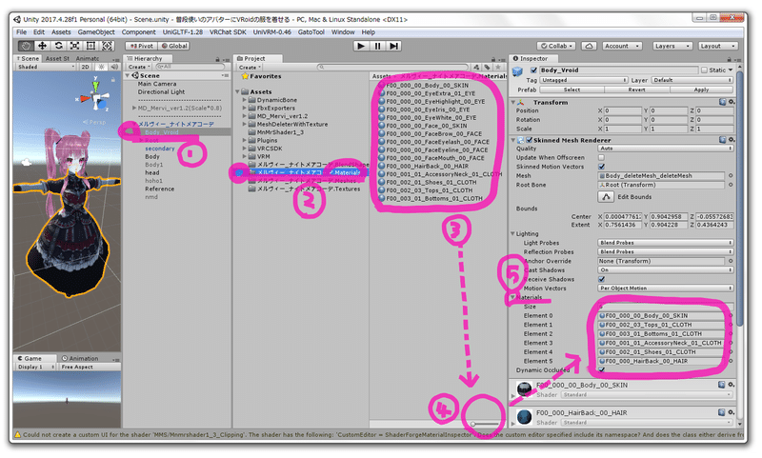Open the Collab dropdown
The image size is (762, 458).
point(557,46)
